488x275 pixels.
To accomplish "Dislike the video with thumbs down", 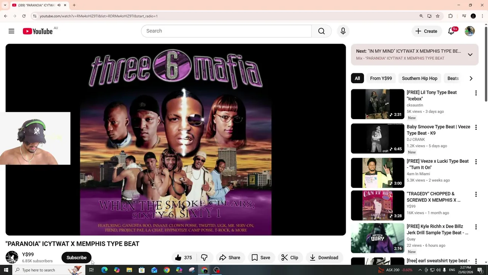I will 204,258.
